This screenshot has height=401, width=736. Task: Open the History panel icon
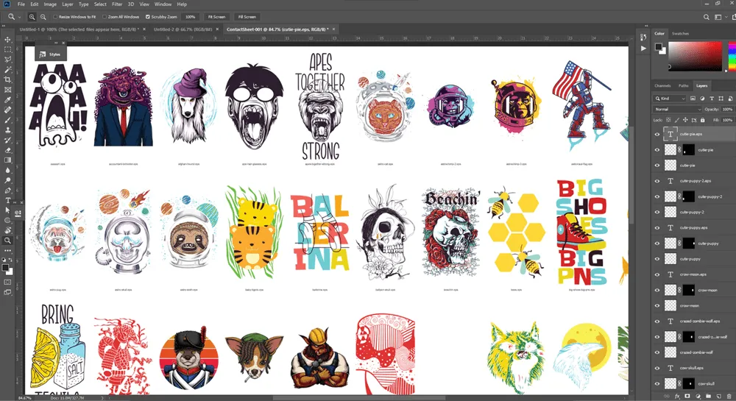[643, 37]
